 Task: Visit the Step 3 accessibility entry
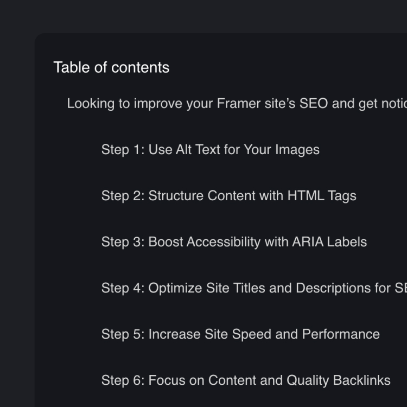[234, 241]
